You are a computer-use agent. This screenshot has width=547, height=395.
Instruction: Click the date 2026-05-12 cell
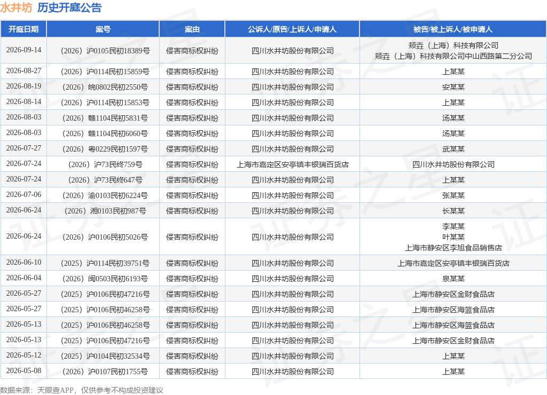pyautogui.click(x=24, y=355)
